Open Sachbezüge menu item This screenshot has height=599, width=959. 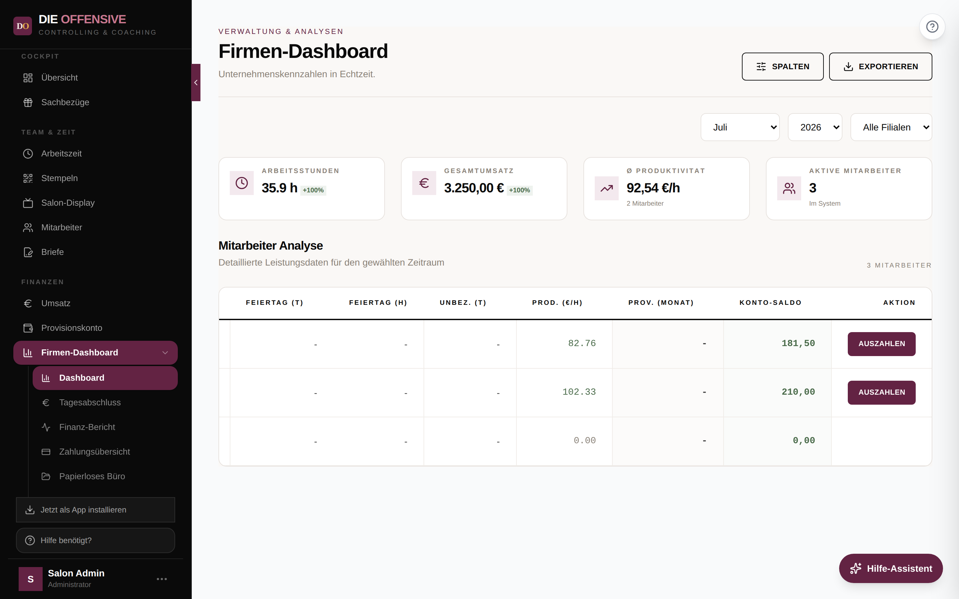pos(95,102)
